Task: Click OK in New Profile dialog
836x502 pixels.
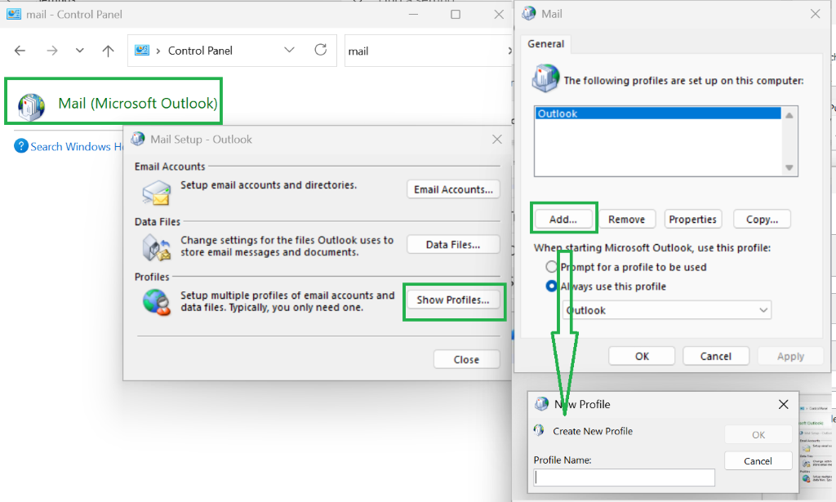Action: coord(758,435)
